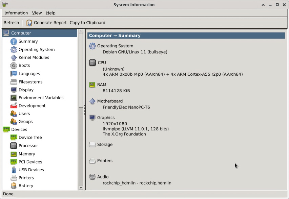Click 'The X.Org Foundation' text
The width and height of the screenshot is (289, 199).
pyautogui.click(x=124, y=134)
